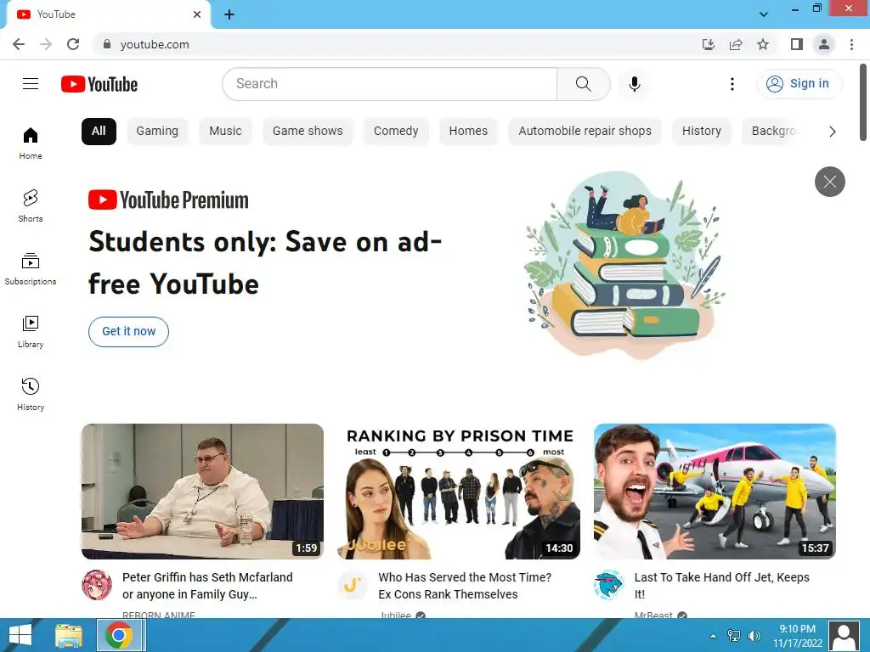
Task: Open History in the sidebar
Action: click(31, 394)
